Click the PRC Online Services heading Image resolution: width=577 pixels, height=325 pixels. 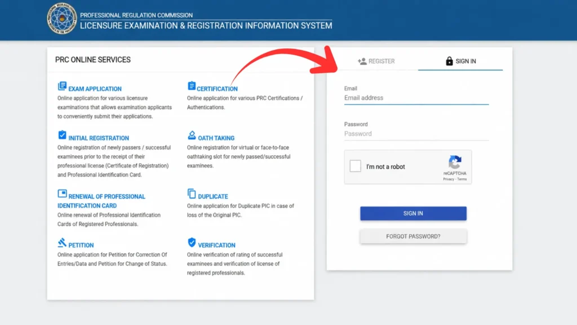(93, 60)
